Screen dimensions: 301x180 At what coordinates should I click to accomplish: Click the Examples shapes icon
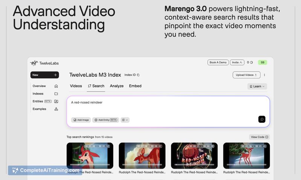[56, 109]
